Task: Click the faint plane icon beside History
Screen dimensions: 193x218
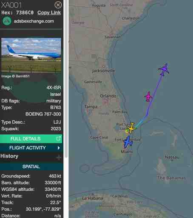Action: [x=58, y=157]
